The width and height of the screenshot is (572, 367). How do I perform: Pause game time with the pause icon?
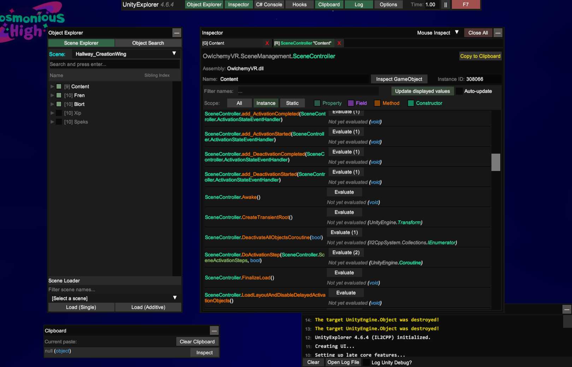coord(446,5)
